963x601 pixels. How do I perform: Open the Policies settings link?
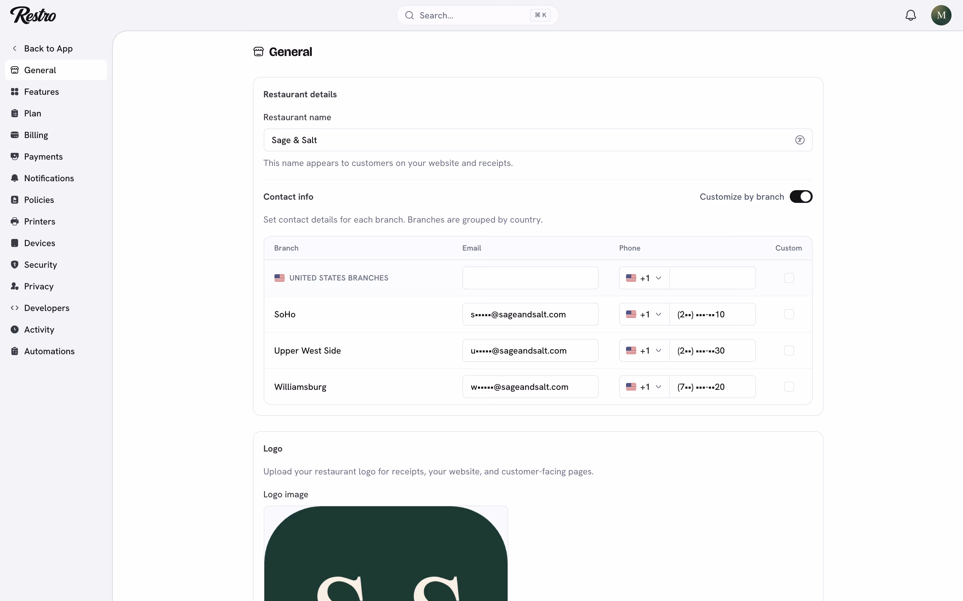[x=56, y=200]
